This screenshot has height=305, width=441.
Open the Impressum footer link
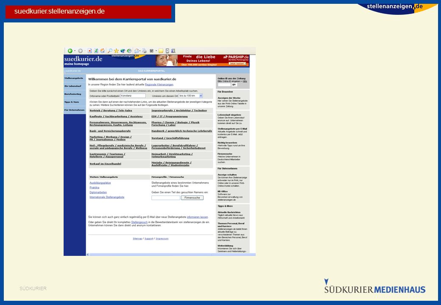point(162,239)
